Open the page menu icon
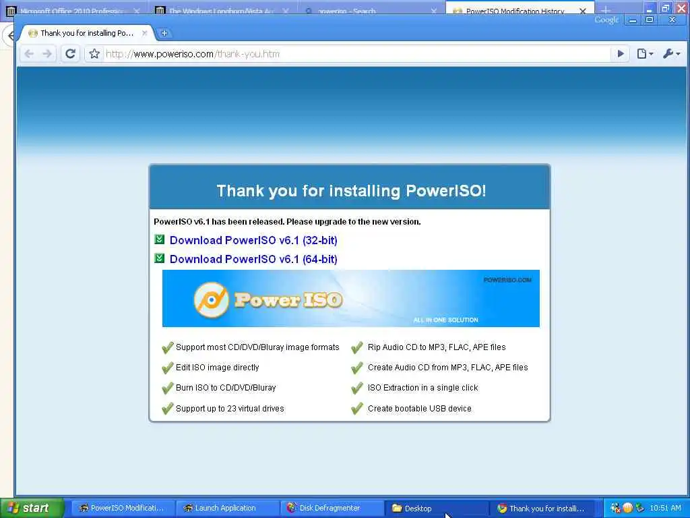 tap(645, 54)
